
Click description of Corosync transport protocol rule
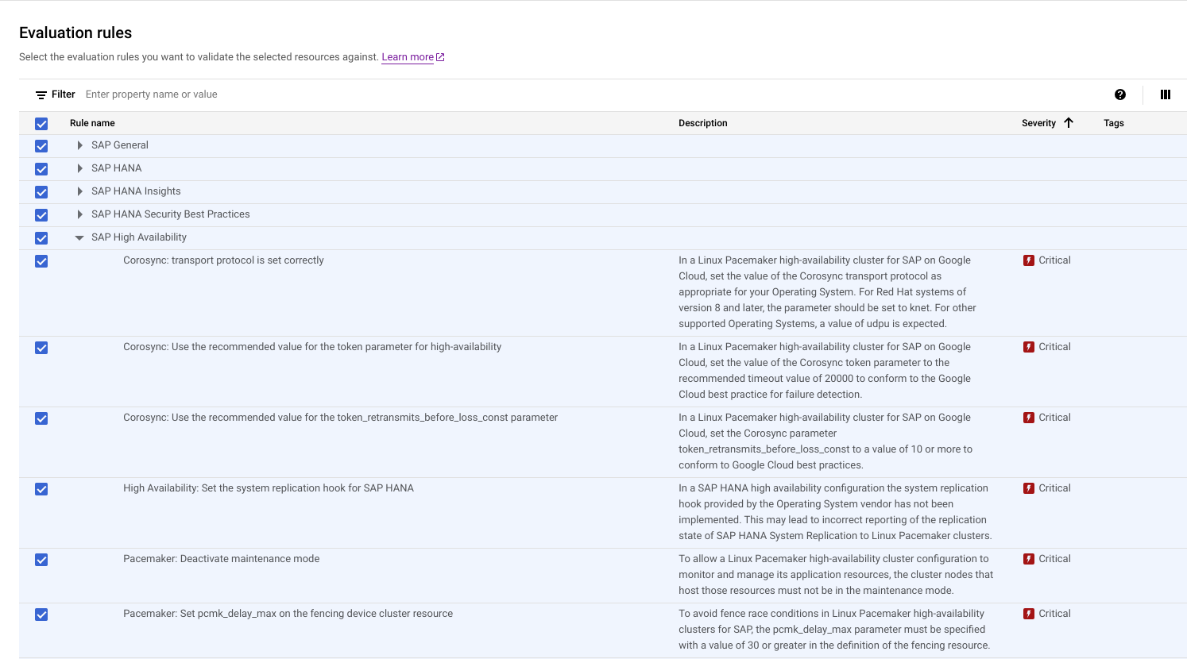pyautogui.click(x=827, y=292)
